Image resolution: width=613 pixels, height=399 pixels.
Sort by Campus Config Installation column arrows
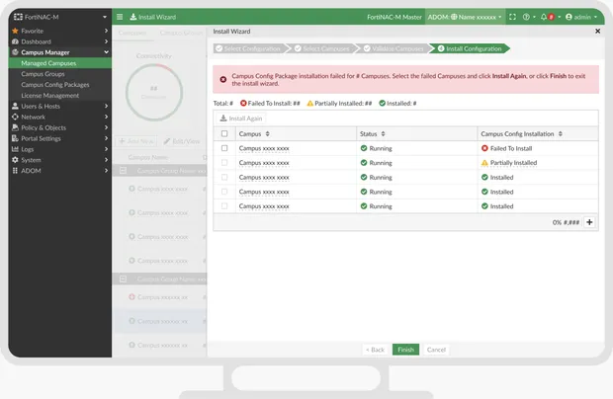[x=561, y=133]
